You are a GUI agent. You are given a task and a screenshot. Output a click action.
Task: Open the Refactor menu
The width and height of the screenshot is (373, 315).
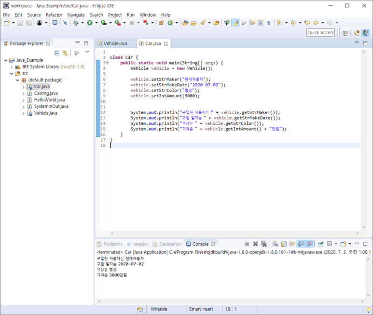(54, 15)
